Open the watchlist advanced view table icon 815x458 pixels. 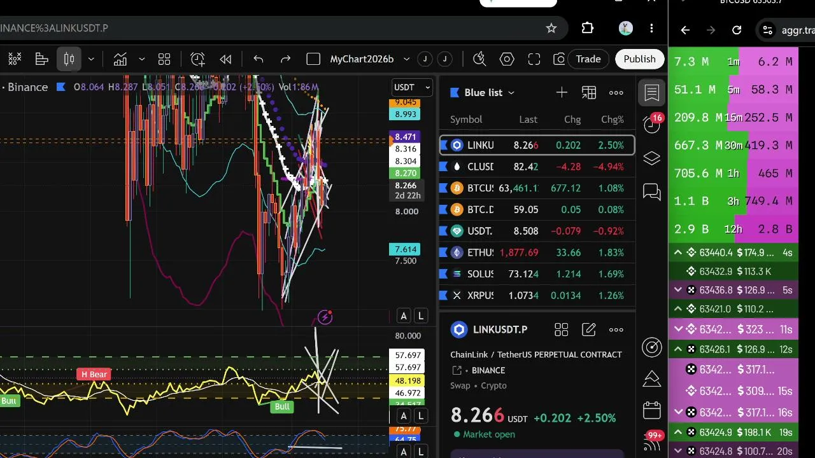point(589,93)
